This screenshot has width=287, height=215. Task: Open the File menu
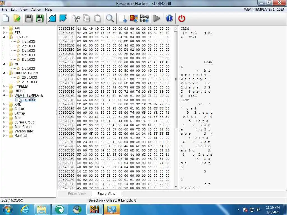tap(4, 10)
